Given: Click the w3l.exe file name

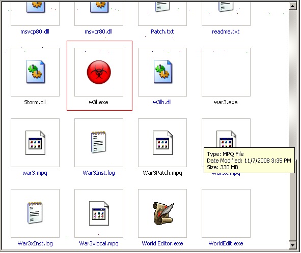Looking at the screenshot, I should (x=98, y=102).
